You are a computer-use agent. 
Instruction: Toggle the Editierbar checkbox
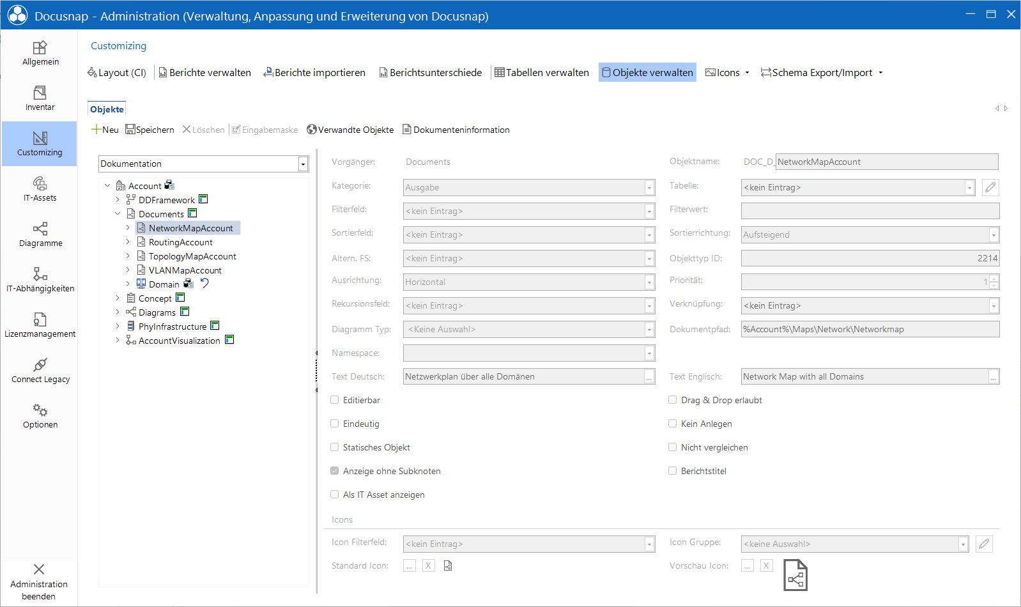point(334,400)
